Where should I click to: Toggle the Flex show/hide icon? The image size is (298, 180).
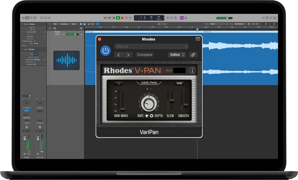pyautogui.click(x=93, y=24)
